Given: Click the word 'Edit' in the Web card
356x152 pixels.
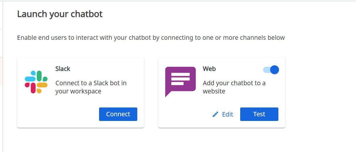Looking at the screenshot, I should (x=228, y=114).
